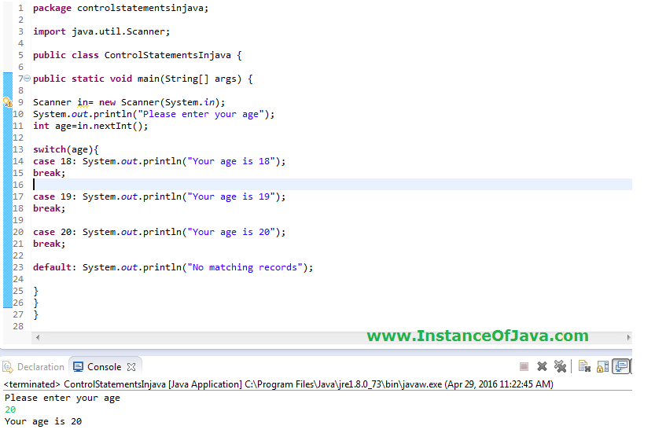Image resolution: width=655 pixels, height=448 pixels.
Task: Clear Console using the document-X icon
Action: (x=584, y=366)
